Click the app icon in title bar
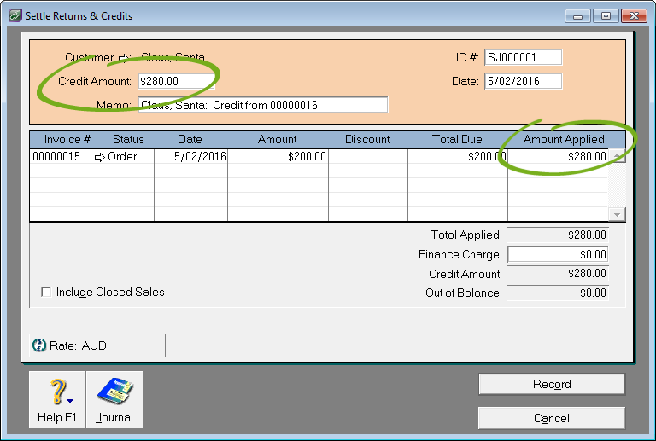The image size is (656, 441). tap(15, 16)
